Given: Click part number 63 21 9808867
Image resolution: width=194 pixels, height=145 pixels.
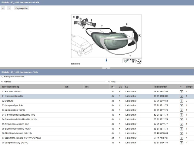Looking at the screenshot, I should pyautogui.click(x=161, y=92).
